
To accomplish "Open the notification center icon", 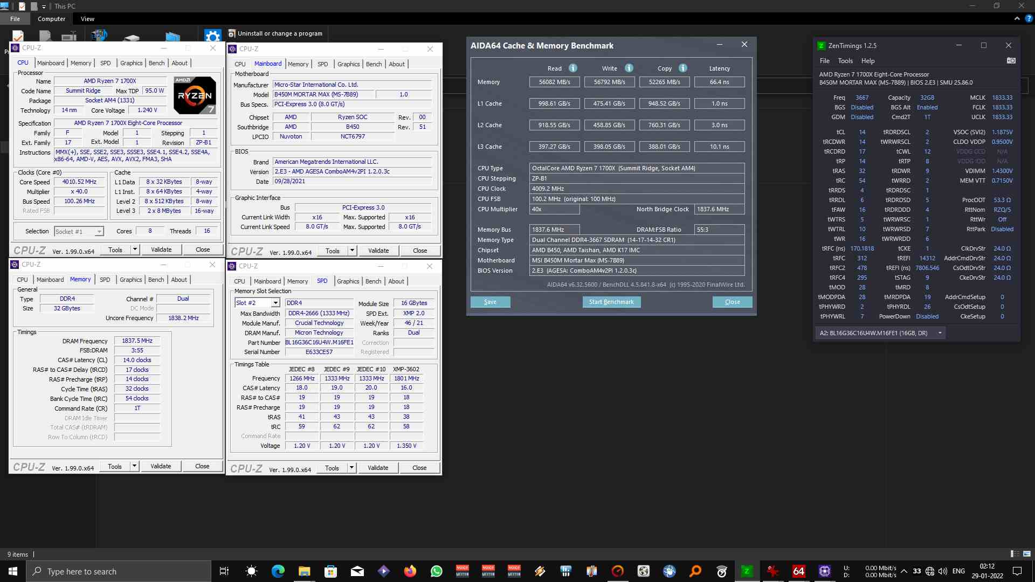I will pyautogui.click(x=1017, y=571).
